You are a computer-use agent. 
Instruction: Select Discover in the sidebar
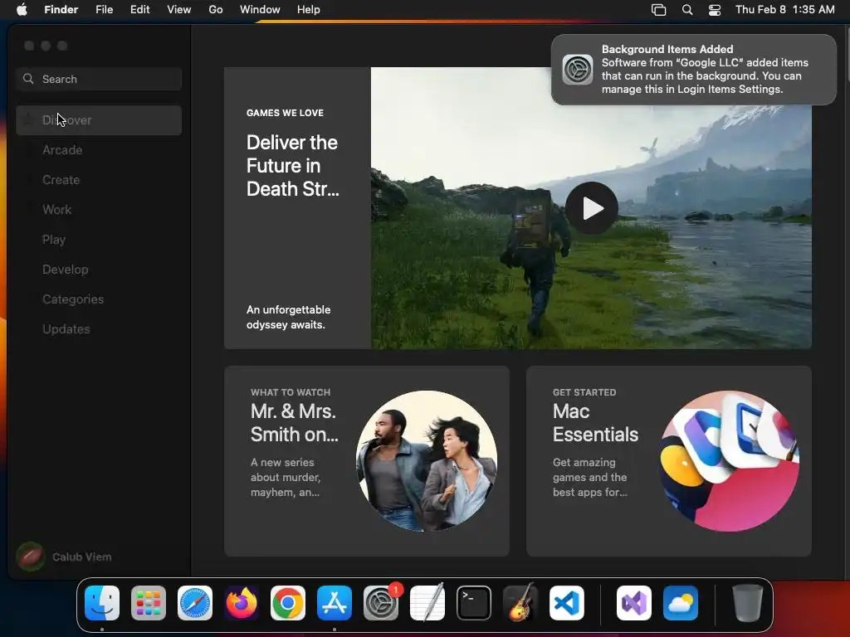[x=99, y=120]
